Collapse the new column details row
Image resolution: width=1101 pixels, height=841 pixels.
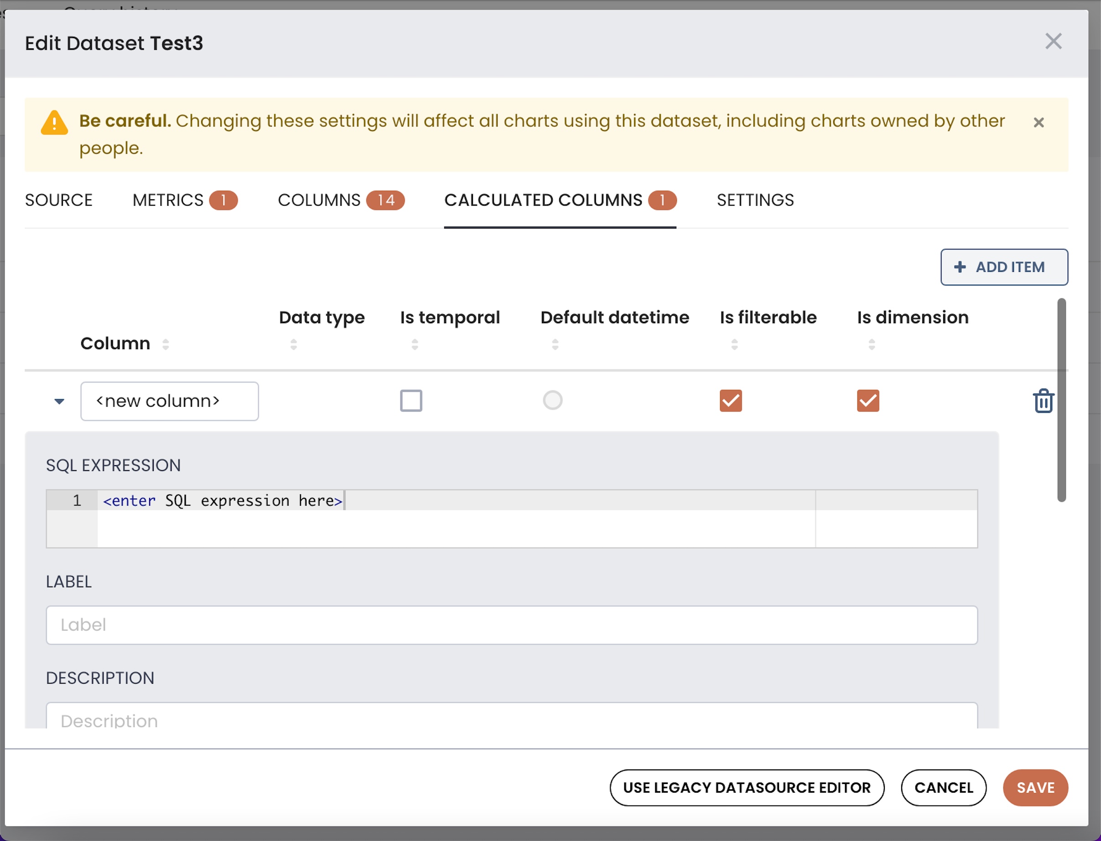(x=58, y=401)
